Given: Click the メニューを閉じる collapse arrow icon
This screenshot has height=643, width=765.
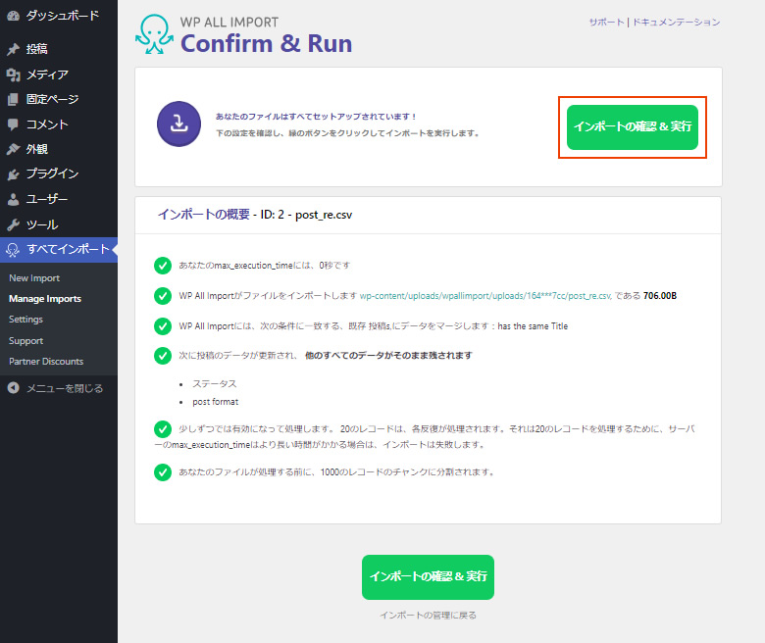Looking at the screenshot, I should pos(13,388).
